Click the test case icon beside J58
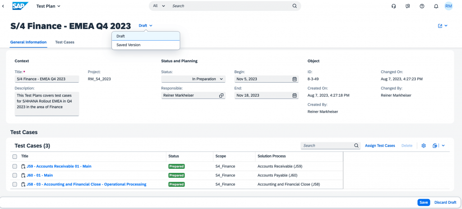Image resolution: width=462 pixels, height=209 pixels. tap(23, 184)
